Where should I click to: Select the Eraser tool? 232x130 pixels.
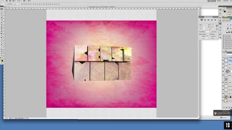tap(1, 31)
